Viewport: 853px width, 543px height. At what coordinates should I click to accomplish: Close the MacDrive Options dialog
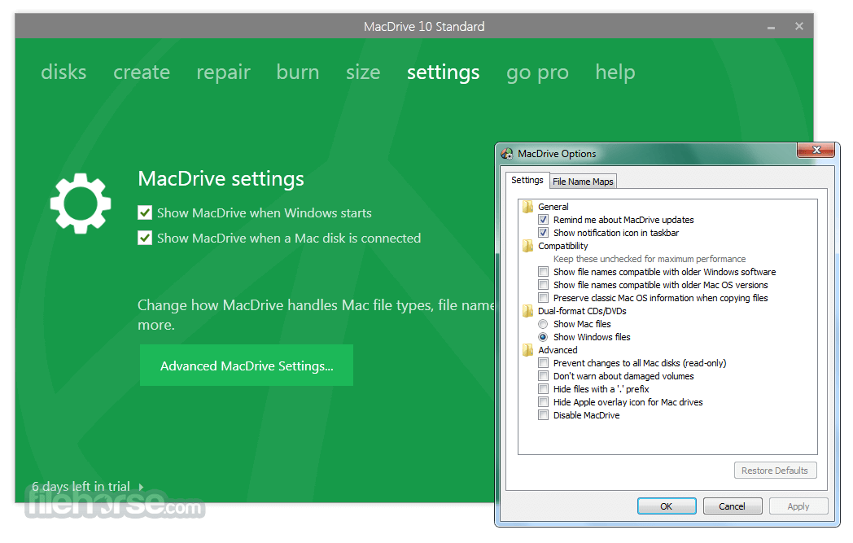(816, 150)
